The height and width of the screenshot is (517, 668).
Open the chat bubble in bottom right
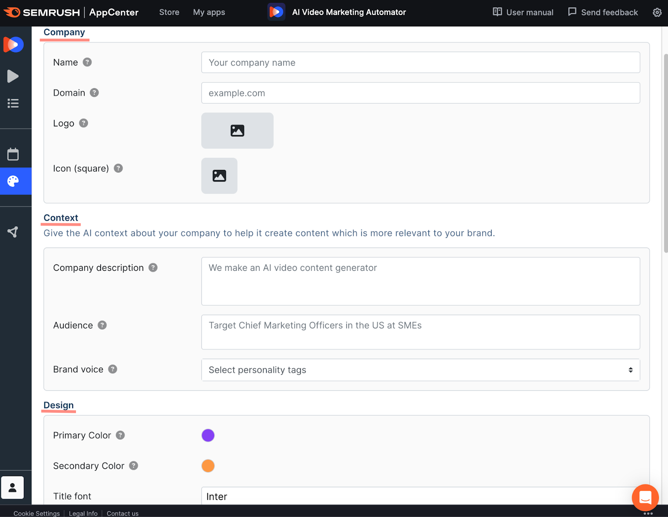[645, 497]
